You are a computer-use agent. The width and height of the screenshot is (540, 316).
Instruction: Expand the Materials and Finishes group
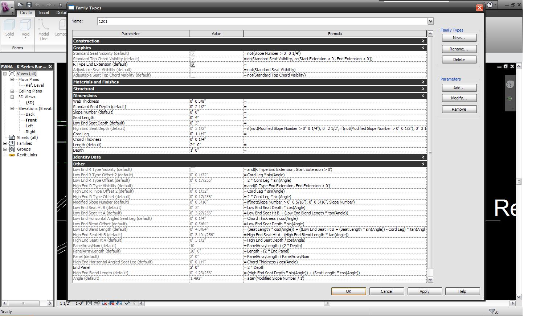tap(423, 82)
